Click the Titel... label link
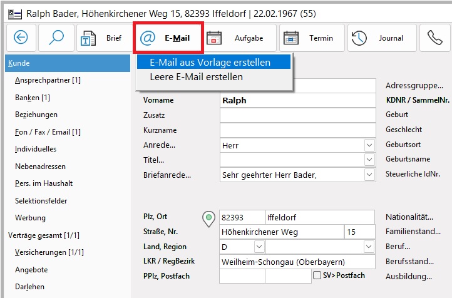452x298 pixels. click(x=153, y=160)
